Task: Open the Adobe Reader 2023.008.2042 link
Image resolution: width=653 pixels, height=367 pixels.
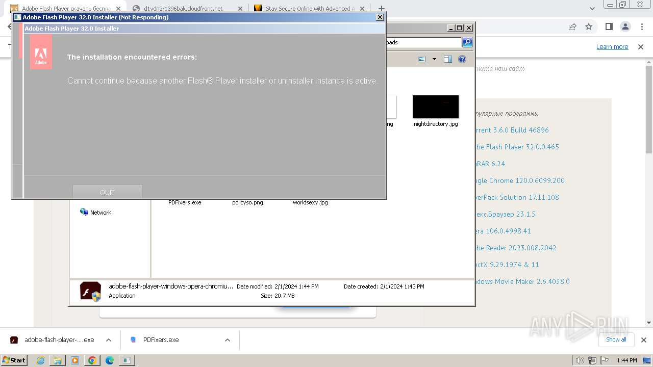Action: pyautogui.click(x=516, y=248)
